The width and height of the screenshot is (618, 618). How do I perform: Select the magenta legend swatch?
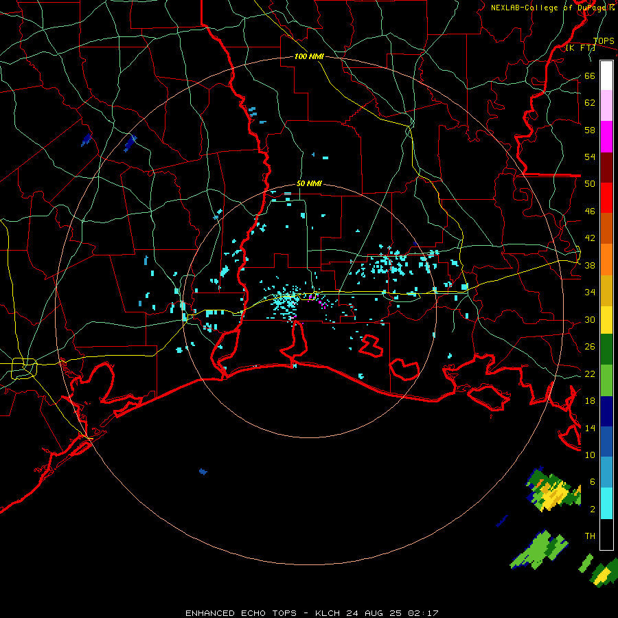[606, 137]
